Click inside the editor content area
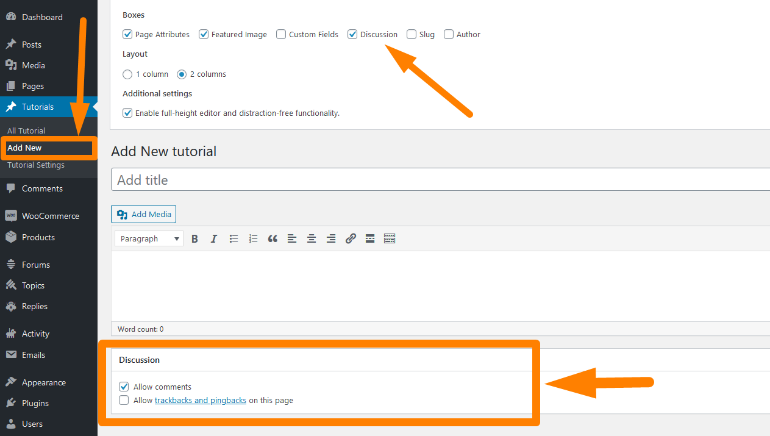770x436 pixels. [x=440, y=286]
